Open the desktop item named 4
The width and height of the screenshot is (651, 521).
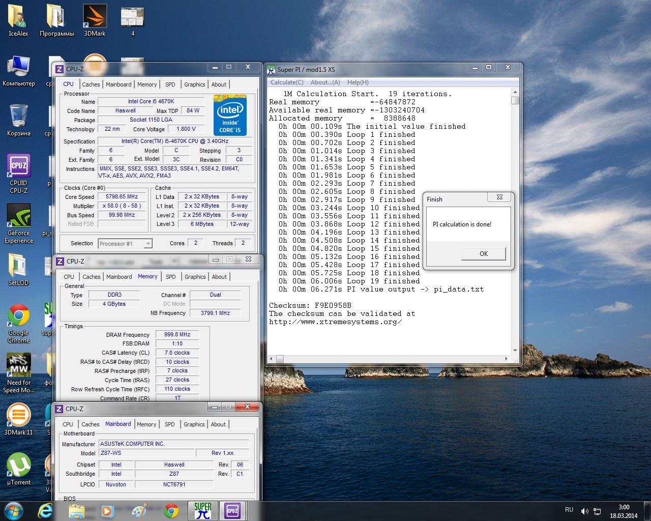click(133, 20)
